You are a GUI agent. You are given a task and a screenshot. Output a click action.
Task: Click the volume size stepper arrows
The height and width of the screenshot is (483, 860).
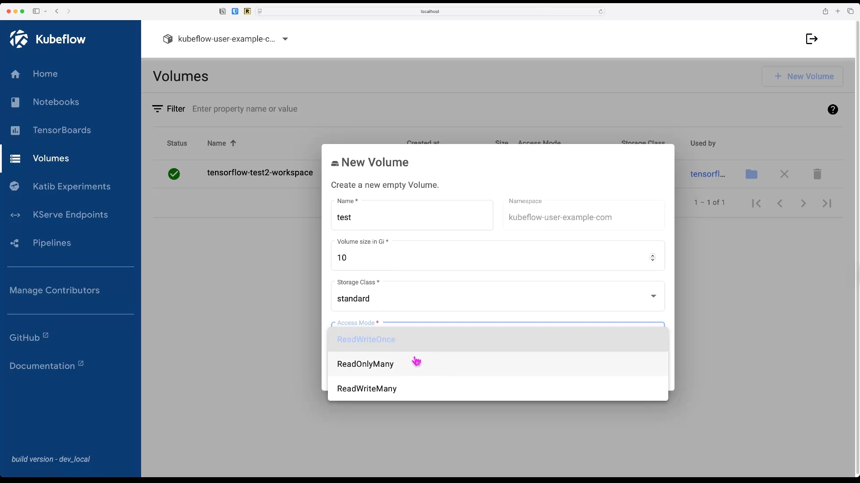point(652,258)
